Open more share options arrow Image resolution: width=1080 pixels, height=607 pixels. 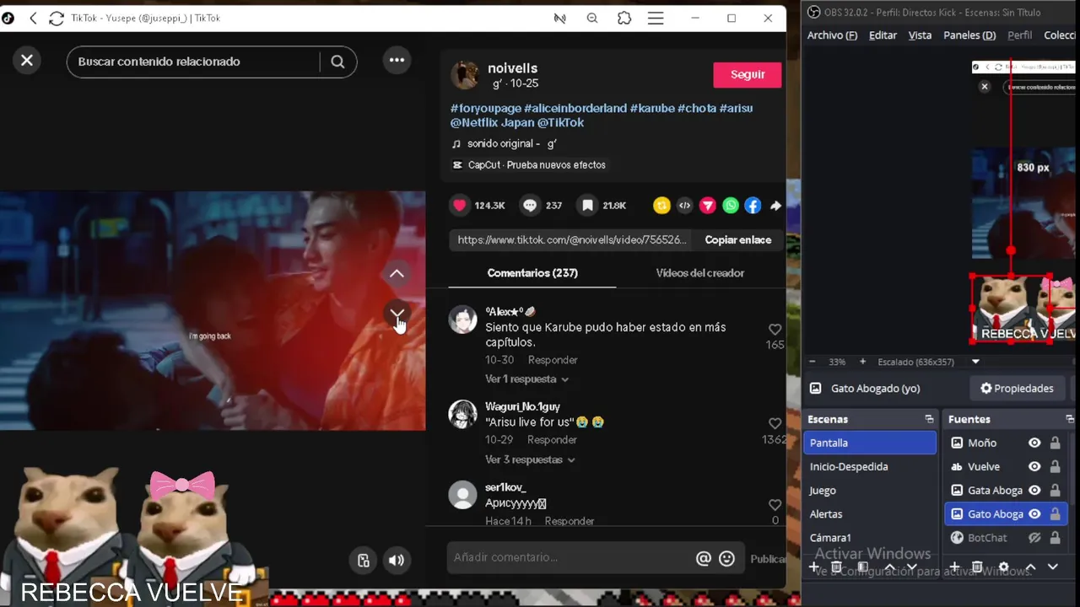775,205
